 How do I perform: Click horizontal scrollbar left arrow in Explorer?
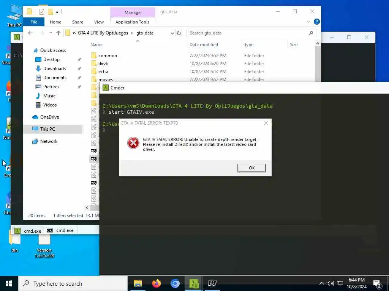[x=87, y=208]
